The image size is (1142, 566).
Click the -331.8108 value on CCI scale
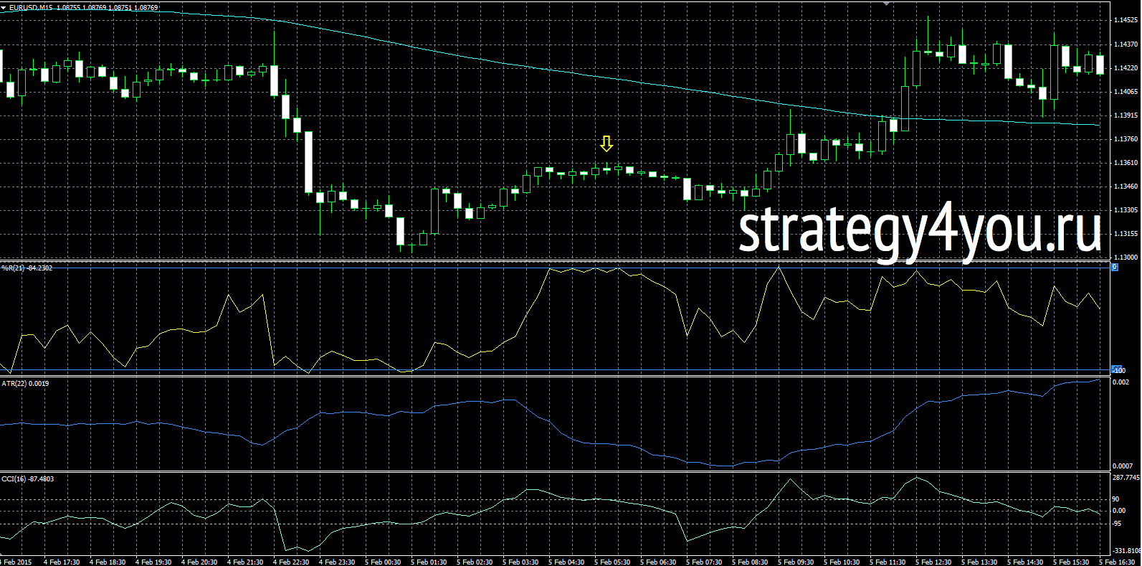click(1126, 550)
